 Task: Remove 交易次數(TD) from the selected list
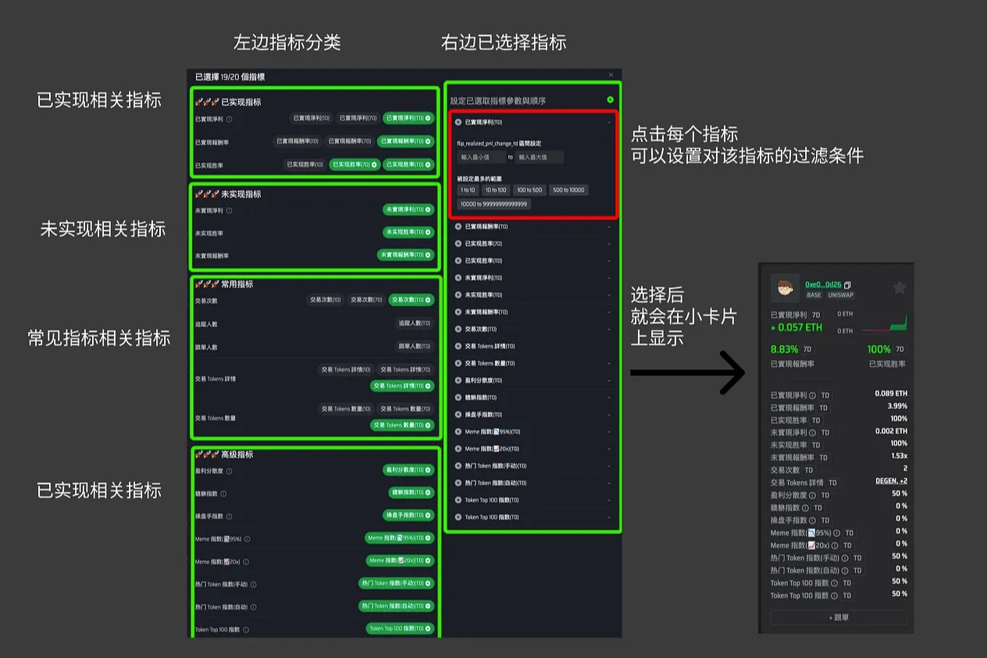(x=458, y=329)
